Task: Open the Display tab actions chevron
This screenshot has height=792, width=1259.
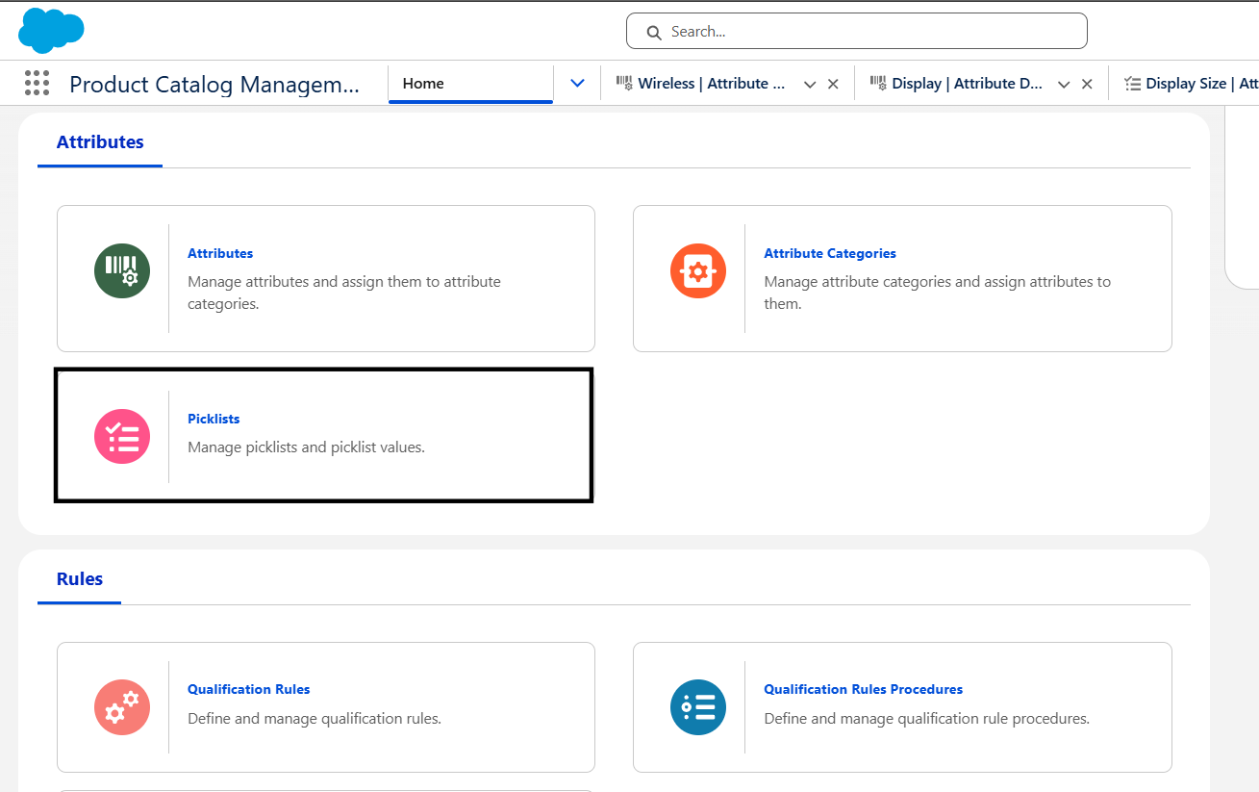Action: 1064,85
